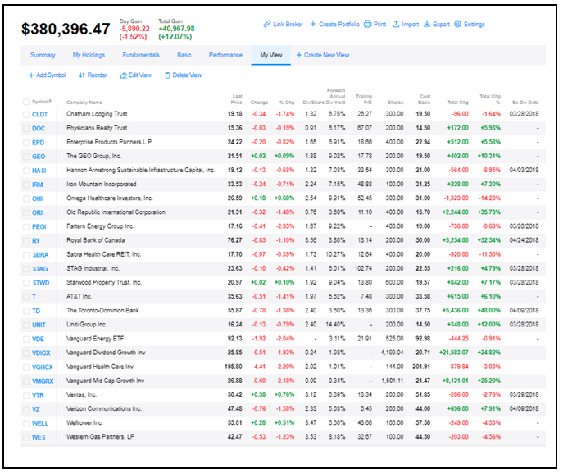Open Settings via gear icon
This screenshot has height=474, width=563.
point(457,24)
